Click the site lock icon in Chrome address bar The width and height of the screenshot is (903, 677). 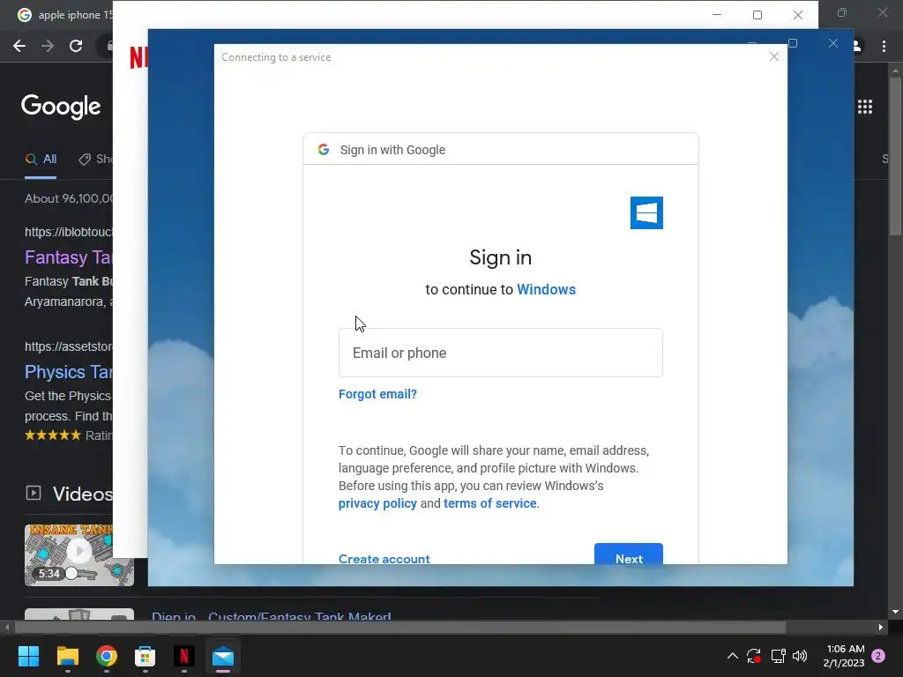pos(109,46)
